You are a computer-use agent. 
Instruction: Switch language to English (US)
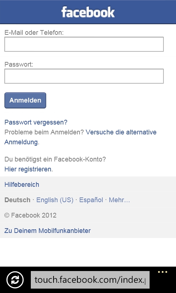(x=55, y=200)
